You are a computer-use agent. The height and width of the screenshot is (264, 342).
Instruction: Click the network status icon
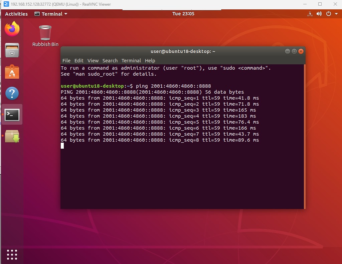[x=310, y=14]
